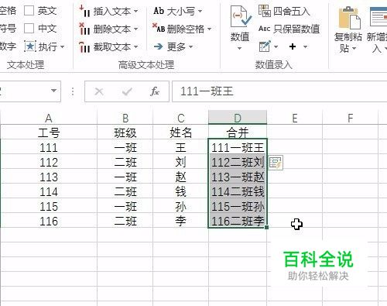Screen dimensions: 387x306
Task: Select cell with header 班级
Action: 125,132
